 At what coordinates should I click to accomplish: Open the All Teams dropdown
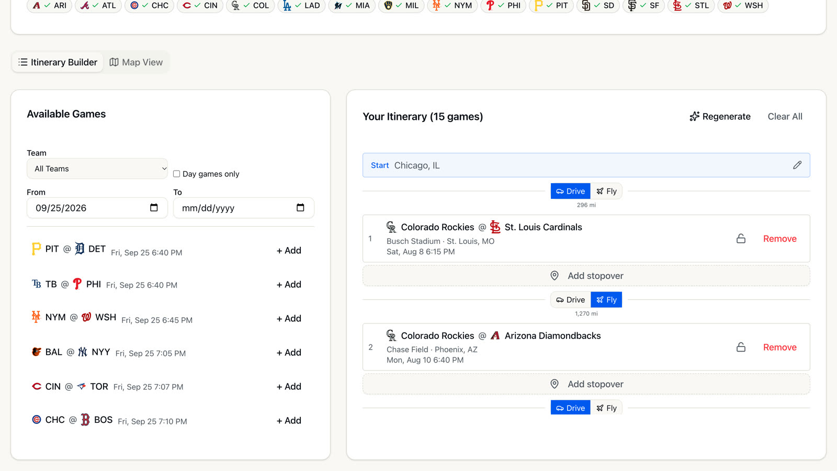pos(97,169)
